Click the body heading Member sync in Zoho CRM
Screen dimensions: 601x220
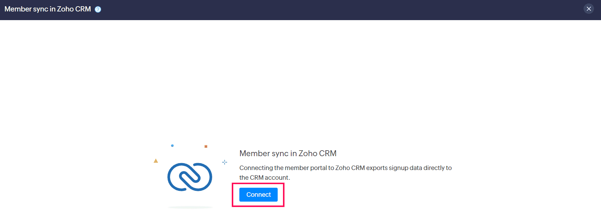point(288,153)
